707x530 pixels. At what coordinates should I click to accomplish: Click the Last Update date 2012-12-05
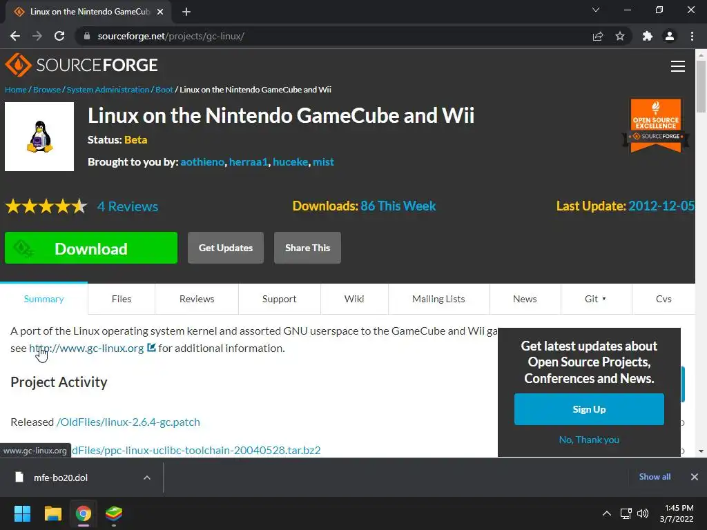click(x=661, y=206)
